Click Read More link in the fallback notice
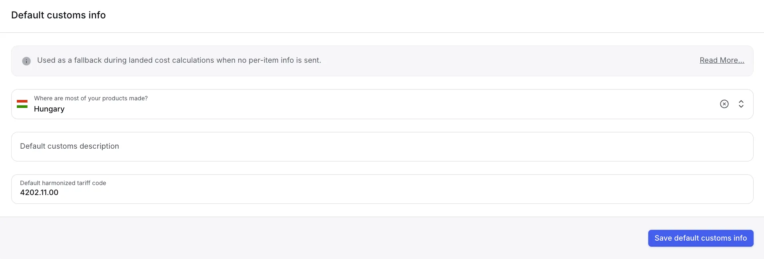This screenshot has width=764, height=259. point(722,60)
